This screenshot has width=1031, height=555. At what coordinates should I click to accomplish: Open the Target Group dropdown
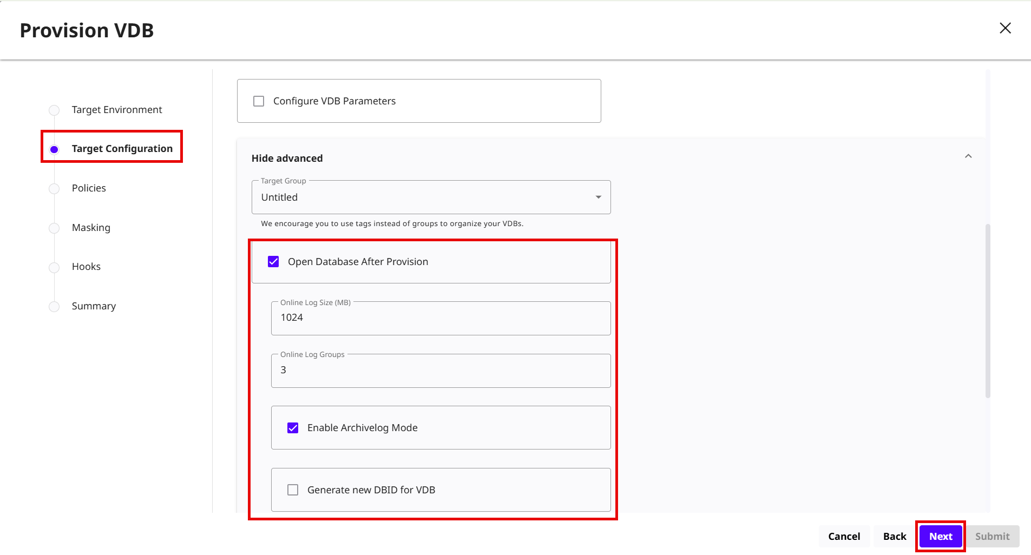click(x=431, y=197)
